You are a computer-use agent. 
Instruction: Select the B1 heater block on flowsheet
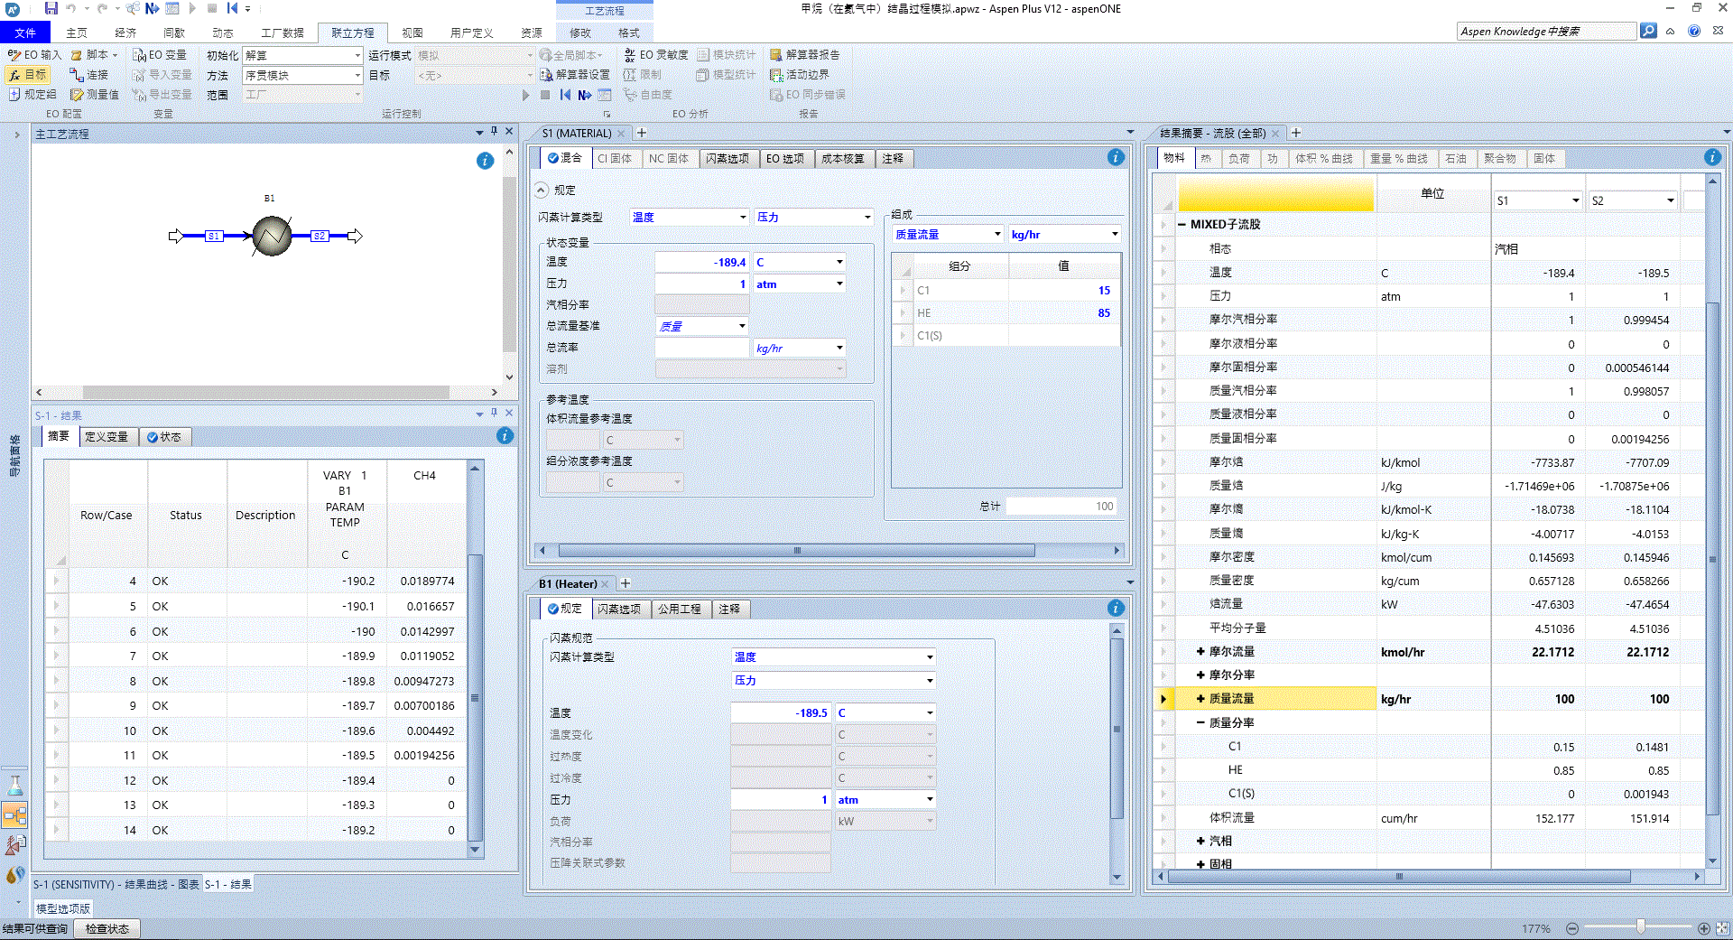click(272, 236)
